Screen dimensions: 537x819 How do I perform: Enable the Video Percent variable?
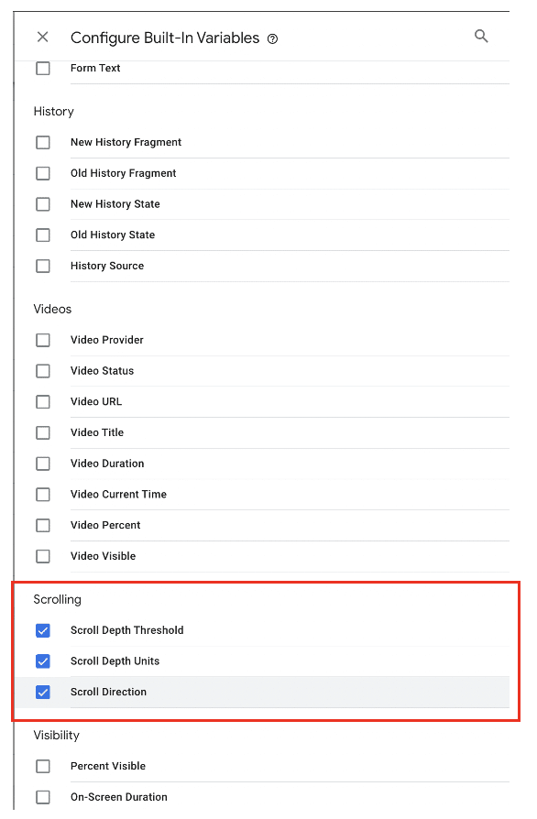(42, 525)
